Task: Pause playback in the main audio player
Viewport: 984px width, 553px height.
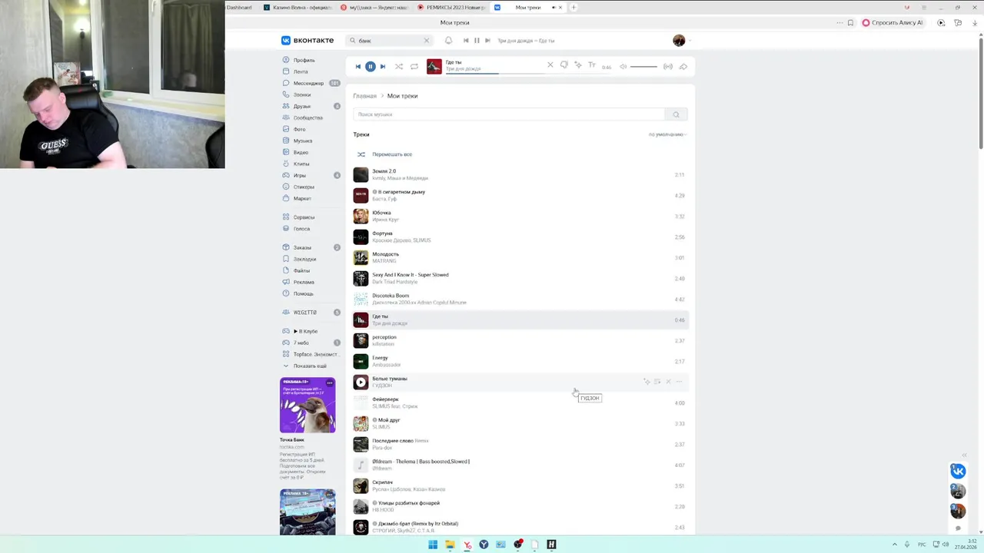Action: click(x=370, y=67)
